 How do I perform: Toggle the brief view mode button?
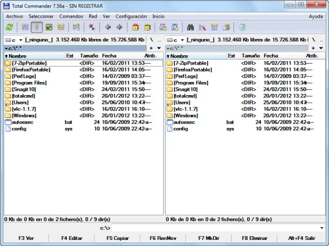25,27
